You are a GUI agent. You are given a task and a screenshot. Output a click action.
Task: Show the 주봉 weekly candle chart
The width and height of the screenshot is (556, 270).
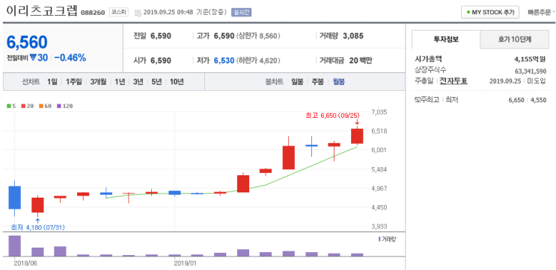pyautogui.click(x=318, y=82)
